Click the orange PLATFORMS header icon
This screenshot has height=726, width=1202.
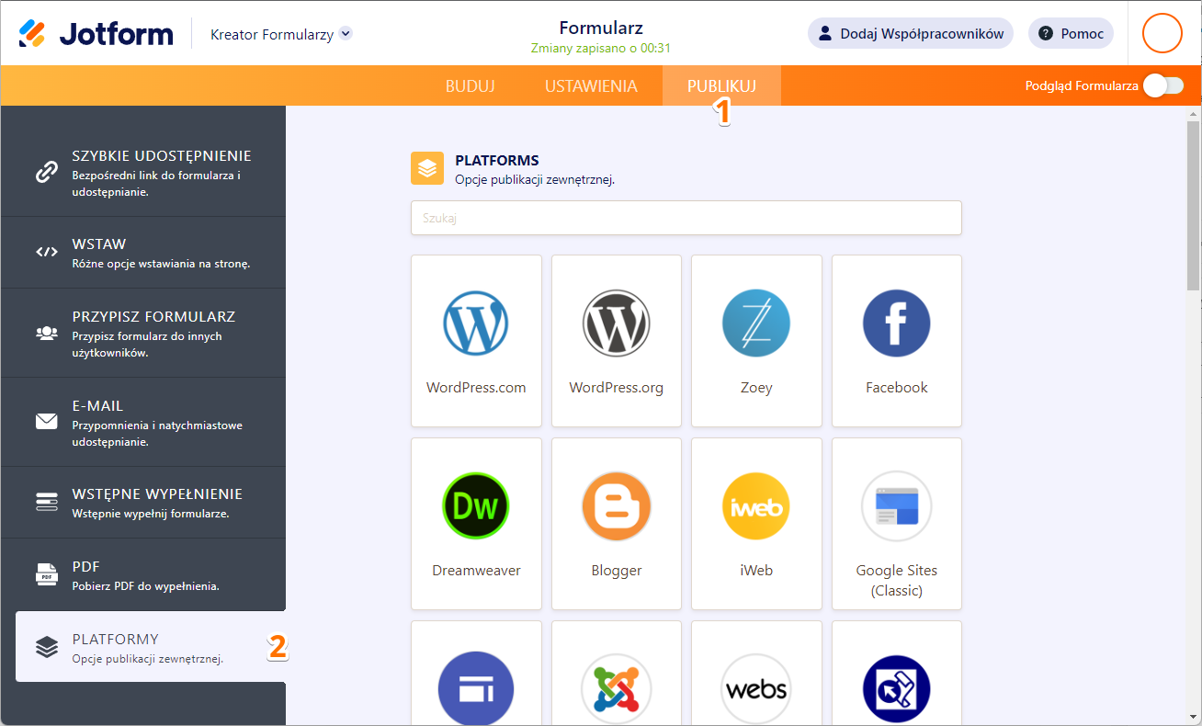coord(427,168)
